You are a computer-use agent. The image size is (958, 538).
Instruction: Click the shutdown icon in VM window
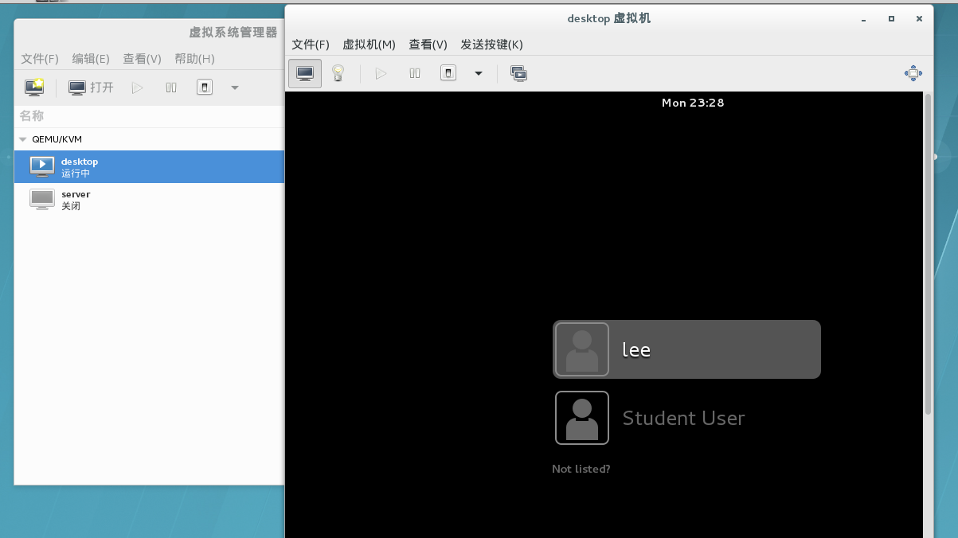(x=448, y=73)
